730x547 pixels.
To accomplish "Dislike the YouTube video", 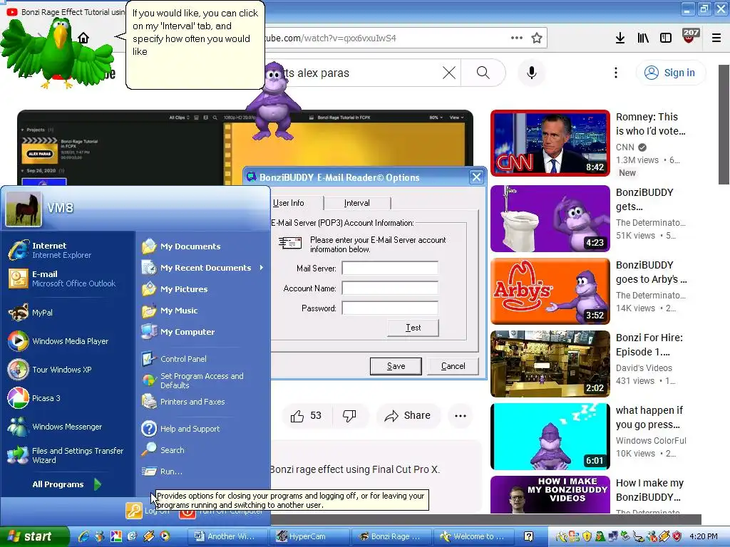I will point(349,415).
